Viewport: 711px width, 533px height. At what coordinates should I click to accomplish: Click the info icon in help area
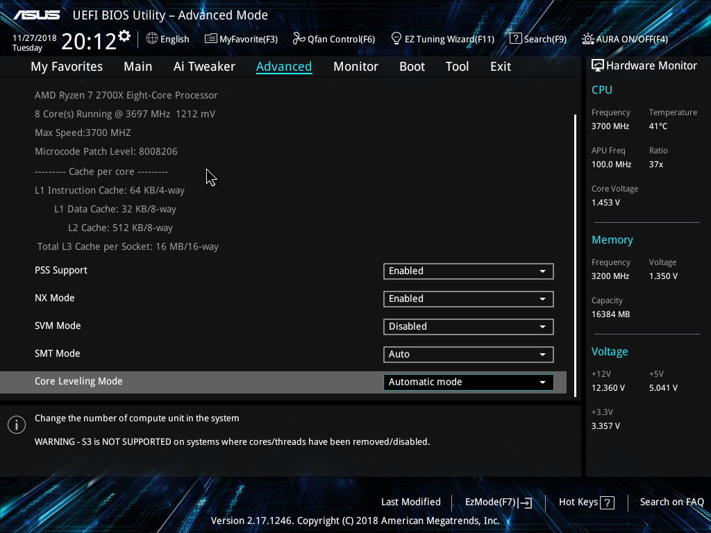17,425
